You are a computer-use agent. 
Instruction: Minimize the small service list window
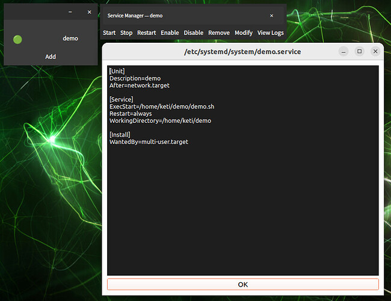70,12
